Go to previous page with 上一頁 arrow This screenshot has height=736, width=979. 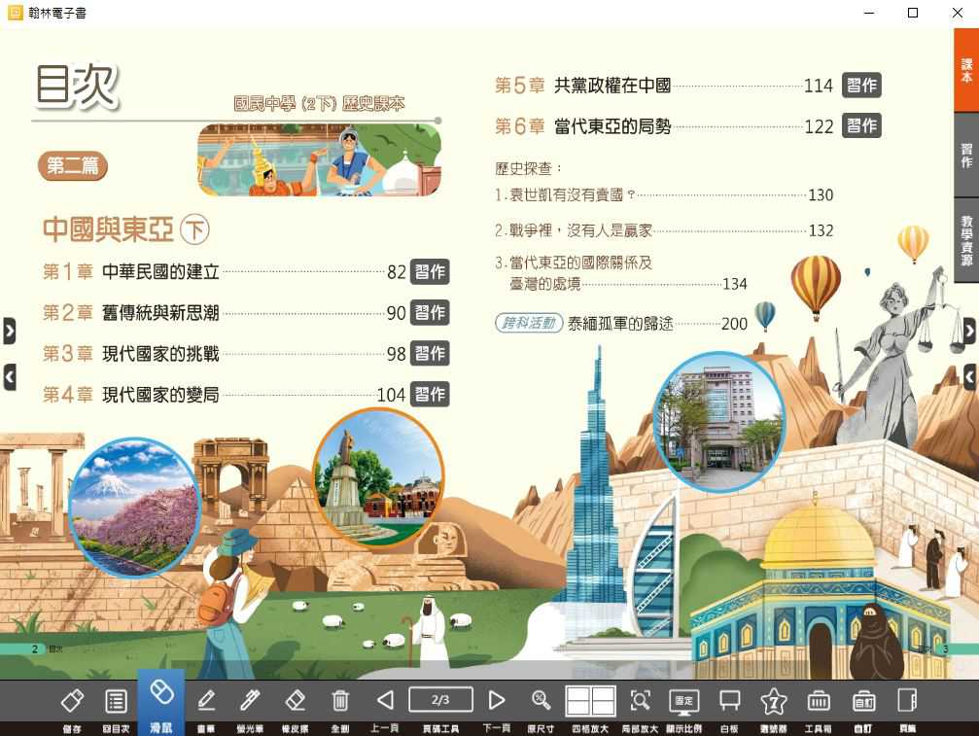tap(385, 700)
